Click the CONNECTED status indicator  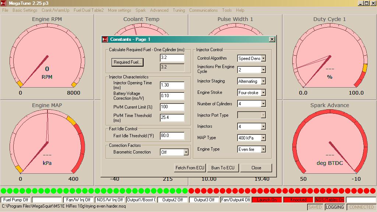click(362, 207)
